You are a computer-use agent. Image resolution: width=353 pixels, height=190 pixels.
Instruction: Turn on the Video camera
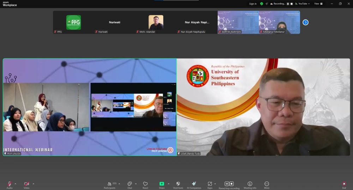click(x=26, y=184)
